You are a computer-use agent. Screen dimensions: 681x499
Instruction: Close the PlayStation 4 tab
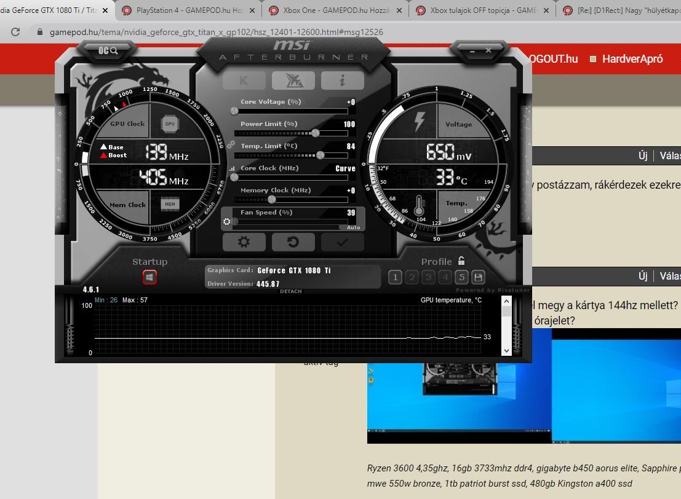pos(252,10)
